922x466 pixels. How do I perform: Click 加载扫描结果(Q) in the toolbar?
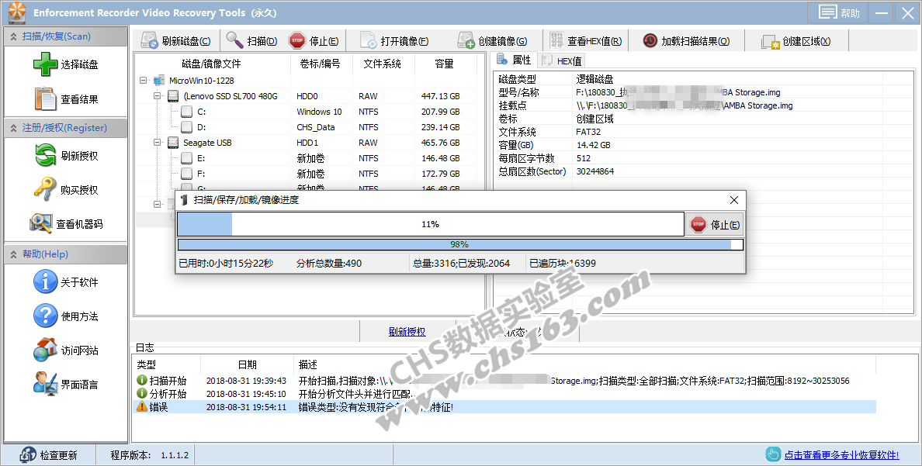click(x=685, y=40)
